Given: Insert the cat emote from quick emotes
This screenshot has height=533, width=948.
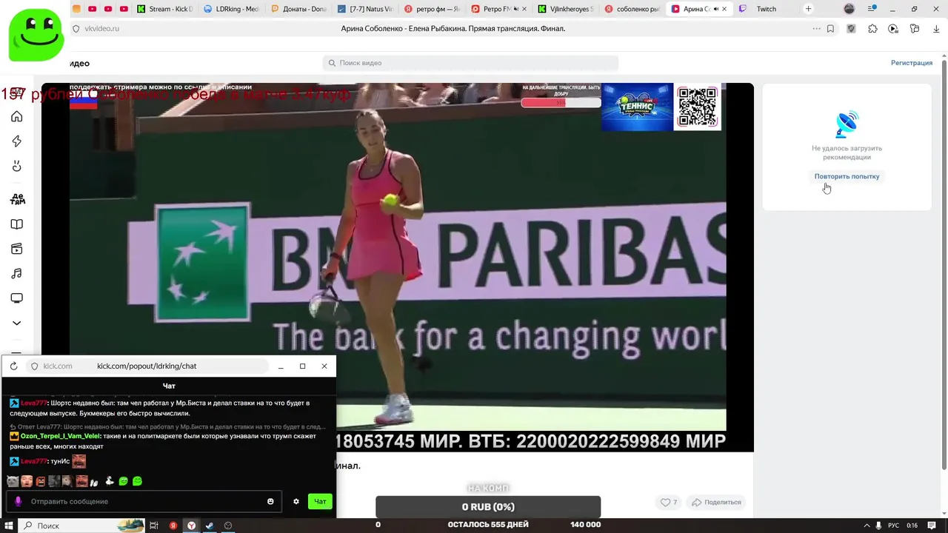Looking at the screenshot, I should pyautogui.click(x=13, y=481).
